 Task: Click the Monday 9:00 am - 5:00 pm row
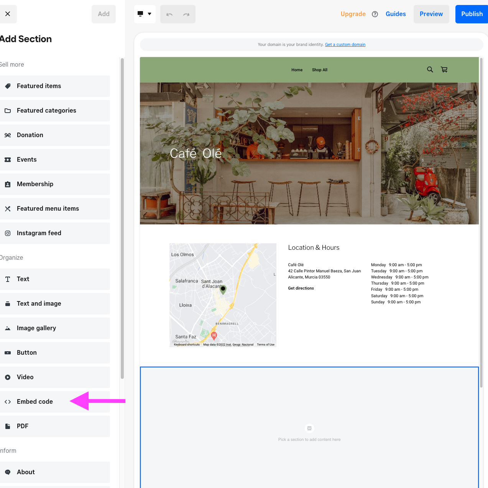pos(396,265)
